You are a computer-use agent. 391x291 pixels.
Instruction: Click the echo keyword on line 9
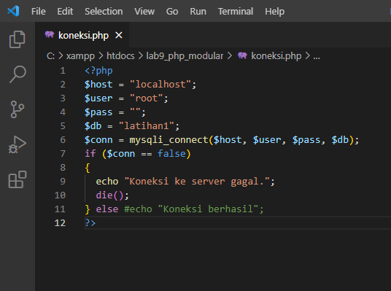[x=107, y=182]
